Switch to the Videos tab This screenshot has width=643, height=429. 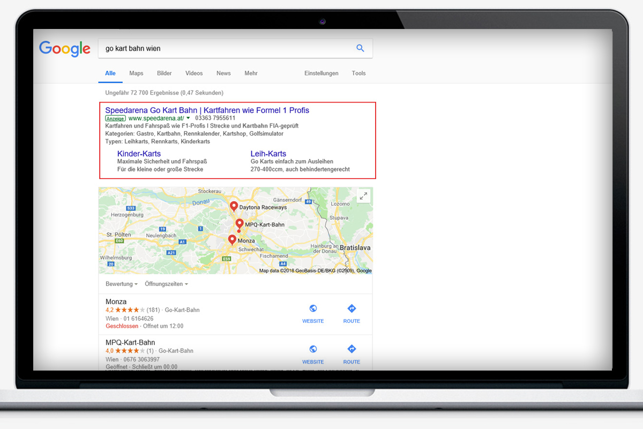tap(194, 73)
